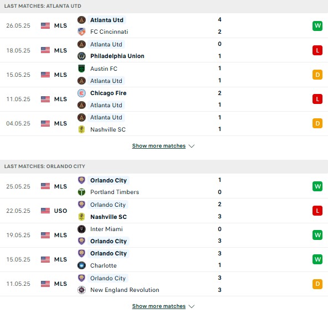This screenshot has height=319, width=328.
Task: Open the Chicago Fire team link
Action: tap(108, 93)
